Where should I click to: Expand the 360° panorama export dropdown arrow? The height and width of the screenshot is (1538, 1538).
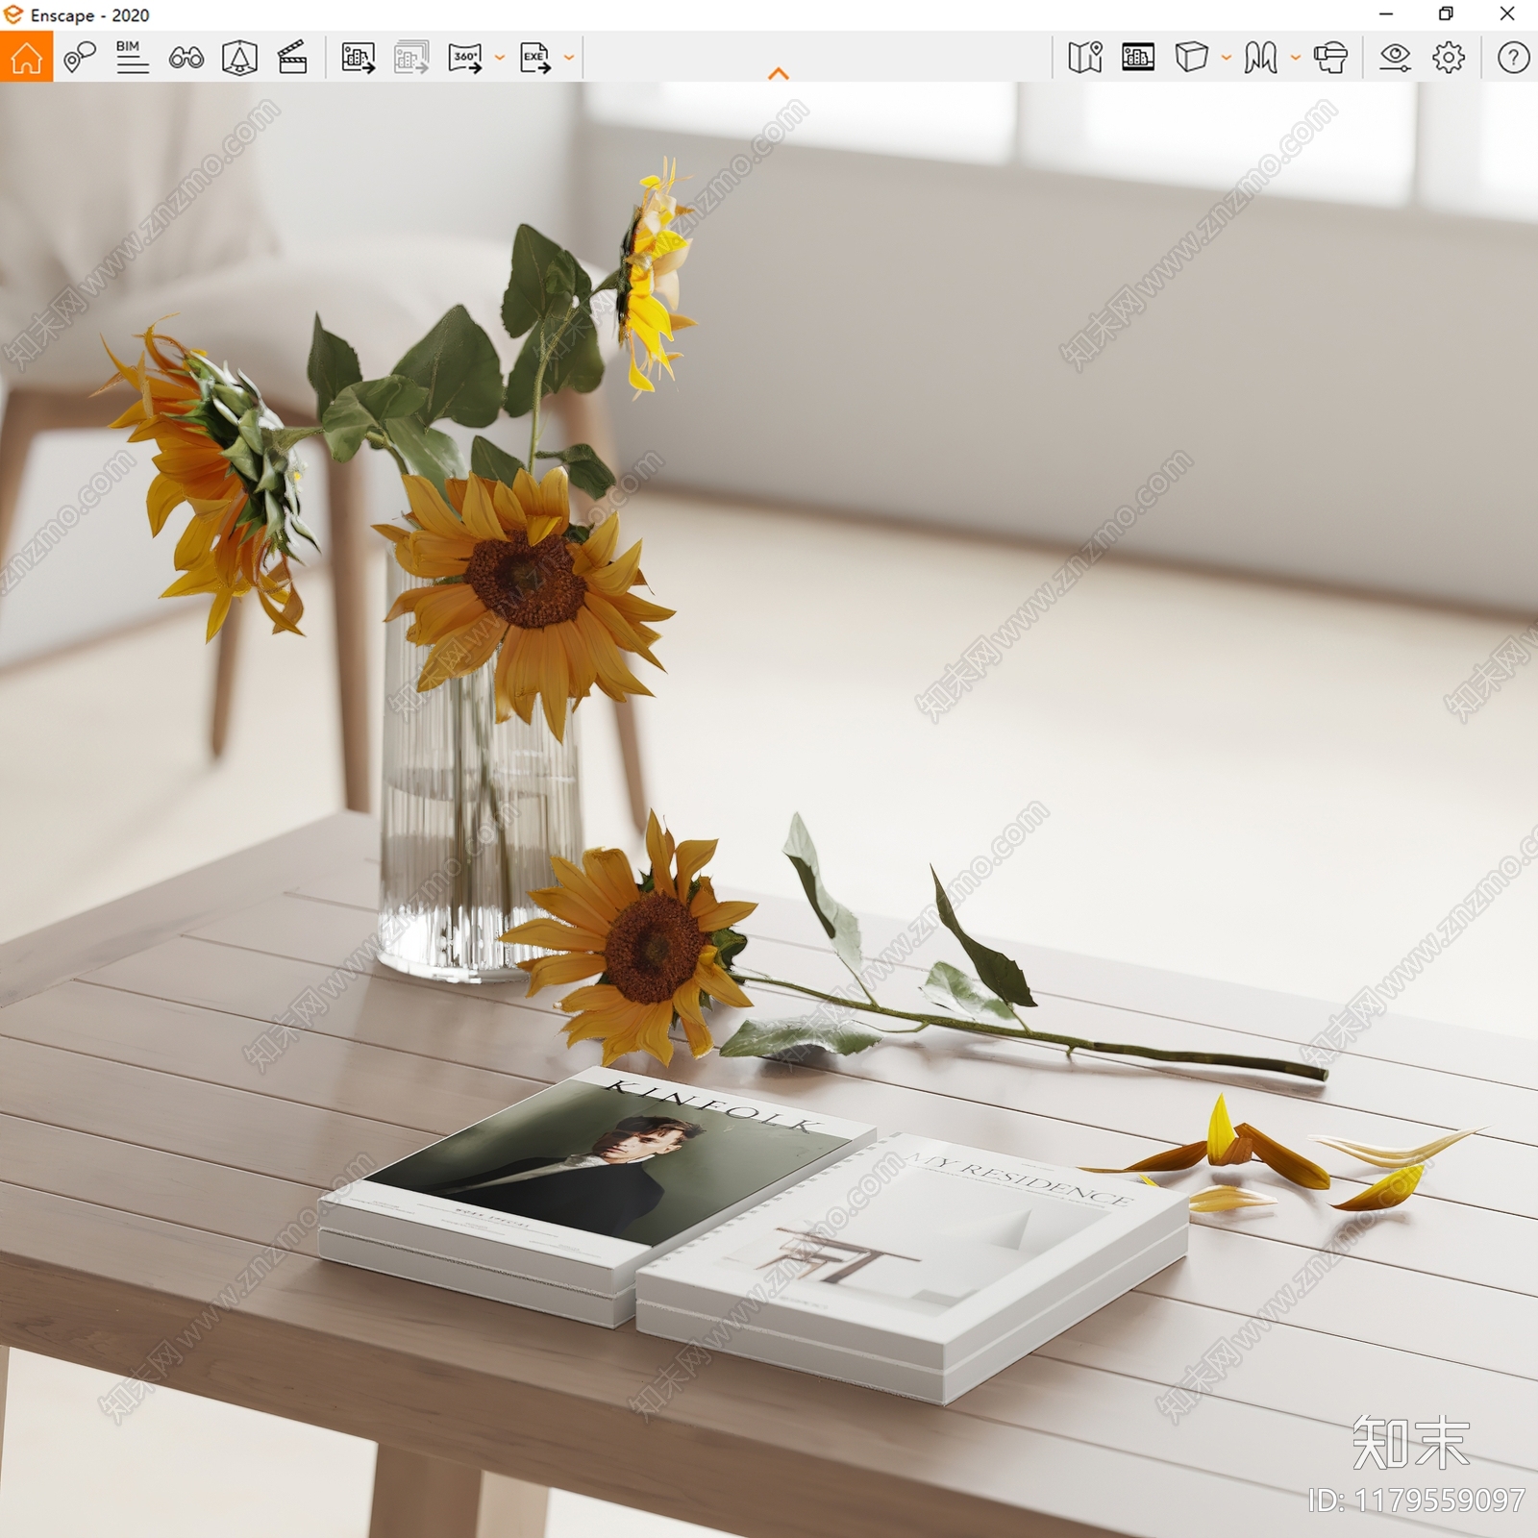click(x=500, y=58)
